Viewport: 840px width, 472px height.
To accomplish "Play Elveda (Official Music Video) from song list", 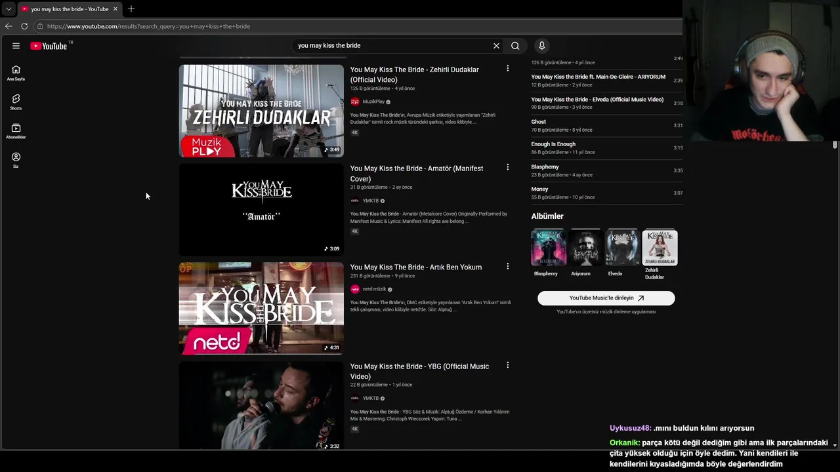I will 607,103.
